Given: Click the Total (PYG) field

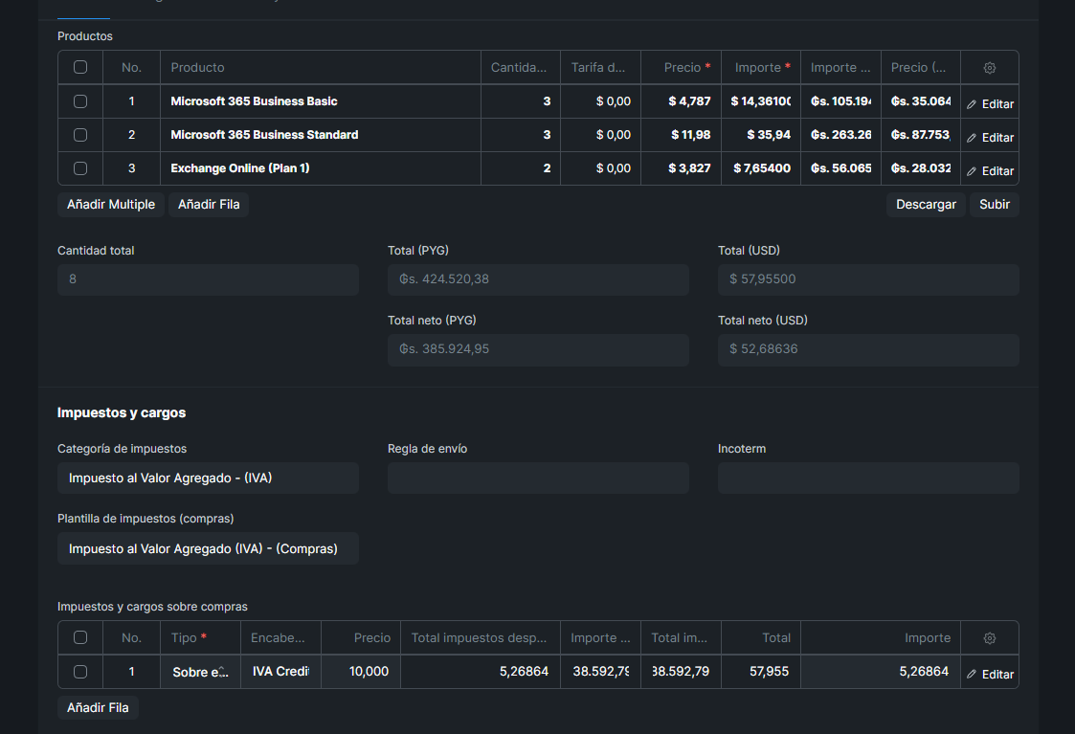Looking at the screenshot, I should tap(538, 279).
